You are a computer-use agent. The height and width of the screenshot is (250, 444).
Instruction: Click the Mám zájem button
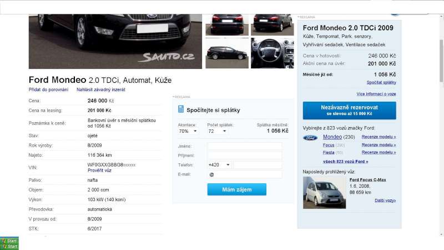(236, 189)
